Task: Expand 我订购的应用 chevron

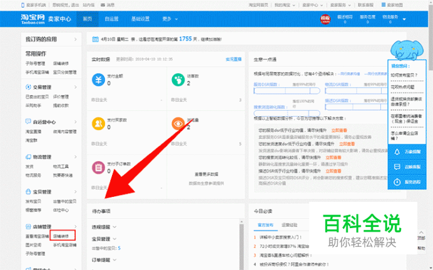Action: point(75,39)
